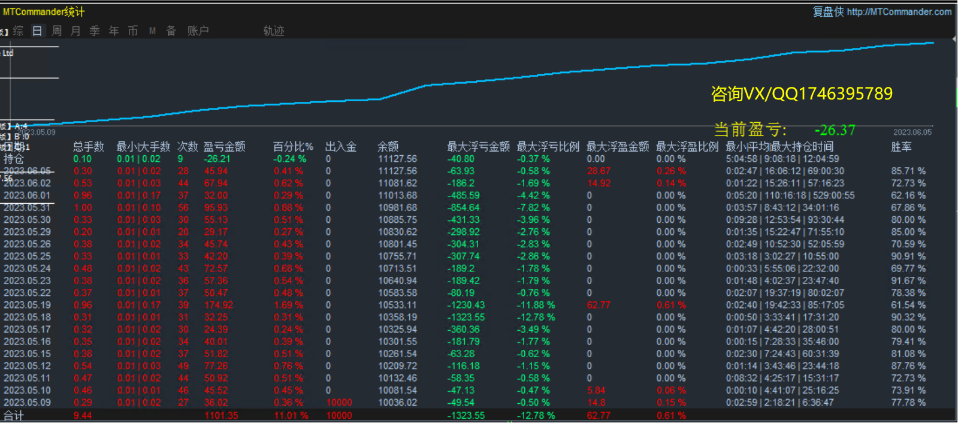Open the 备 notes tab
The width and height of the screenshot is (958, 423).
click(x=171, y=31)
